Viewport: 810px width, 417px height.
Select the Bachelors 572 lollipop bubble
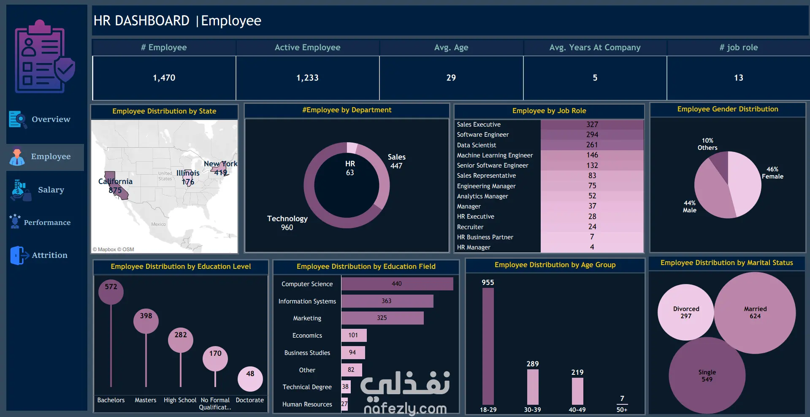pyautogui.click(x=111, y=292)
